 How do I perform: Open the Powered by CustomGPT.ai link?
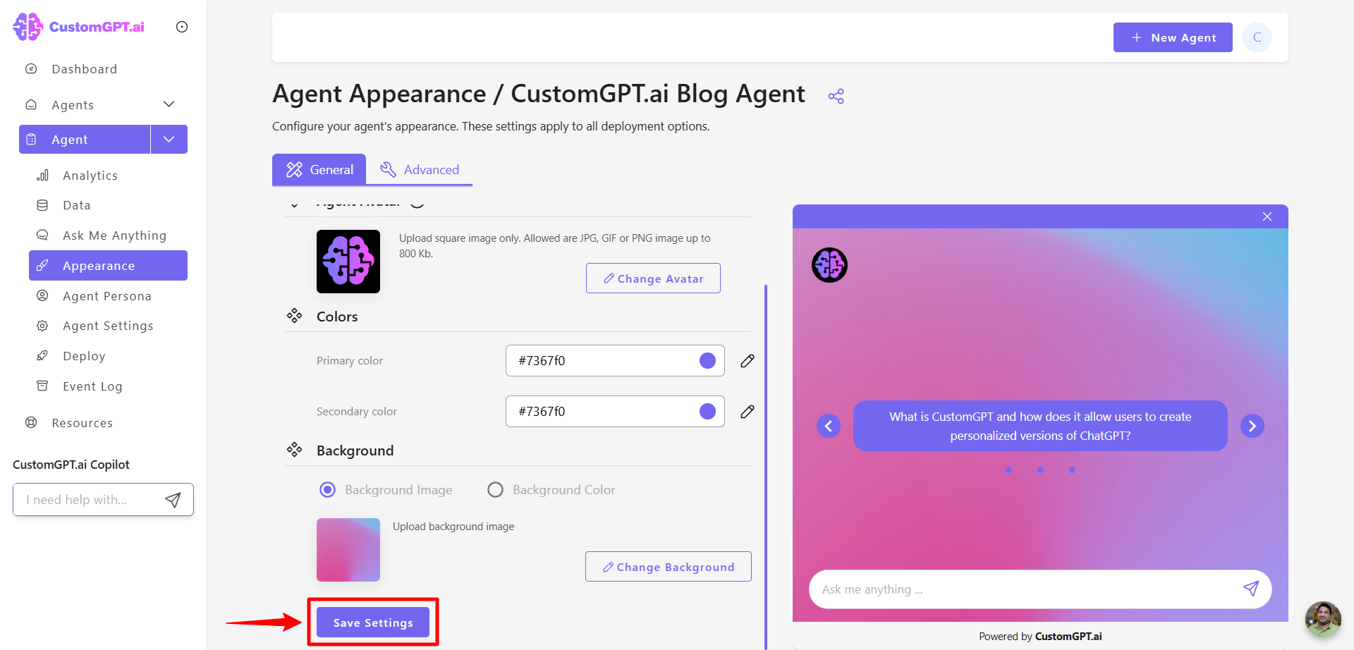[x=1040, y=637]
